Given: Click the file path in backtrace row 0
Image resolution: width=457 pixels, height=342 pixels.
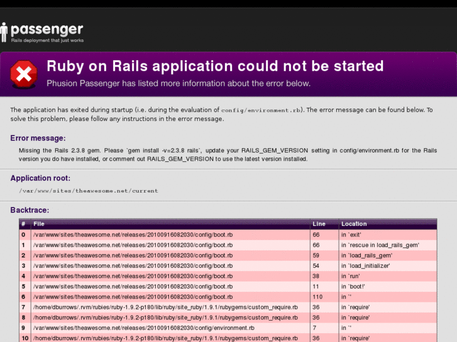Looking at the screenshot, I should point(133,235).
